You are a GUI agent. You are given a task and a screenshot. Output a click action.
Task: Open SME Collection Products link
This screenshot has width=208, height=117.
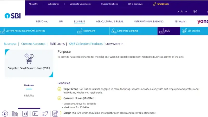pyautogui.click(x=86, y=44)
